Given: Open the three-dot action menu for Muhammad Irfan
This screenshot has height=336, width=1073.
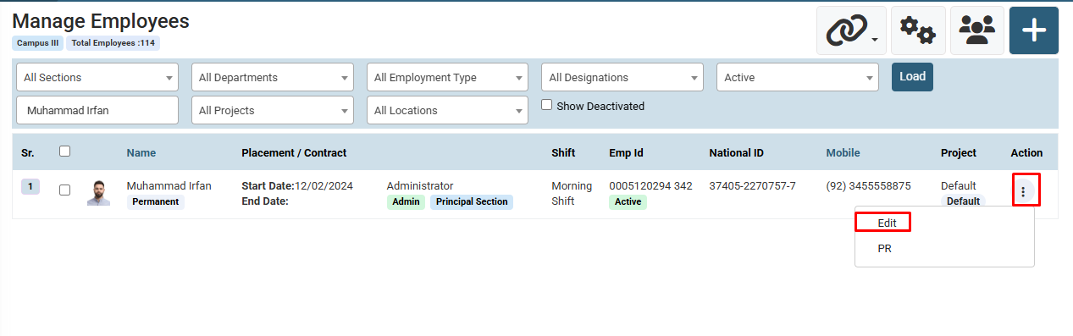Looking at the screenshot, I should tap(1023, 192).
